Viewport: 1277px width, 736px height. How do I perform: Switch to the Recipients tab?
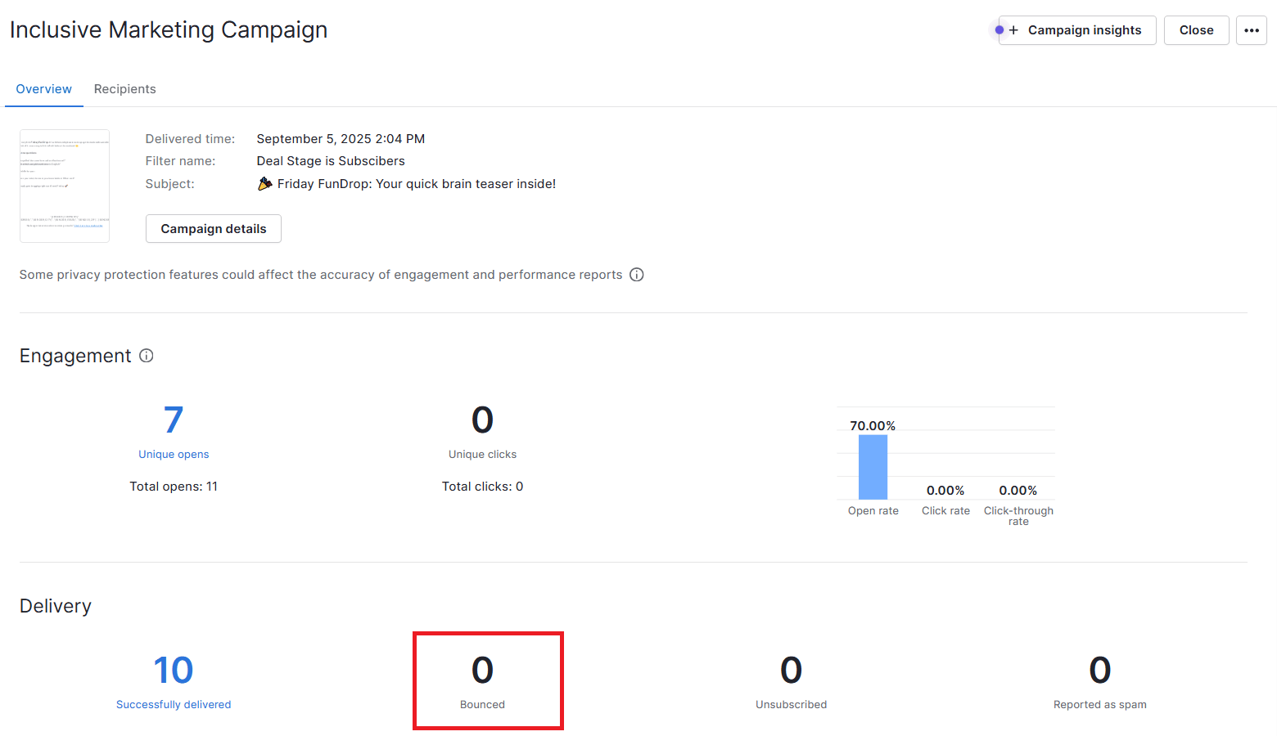(x=124, y=88)
